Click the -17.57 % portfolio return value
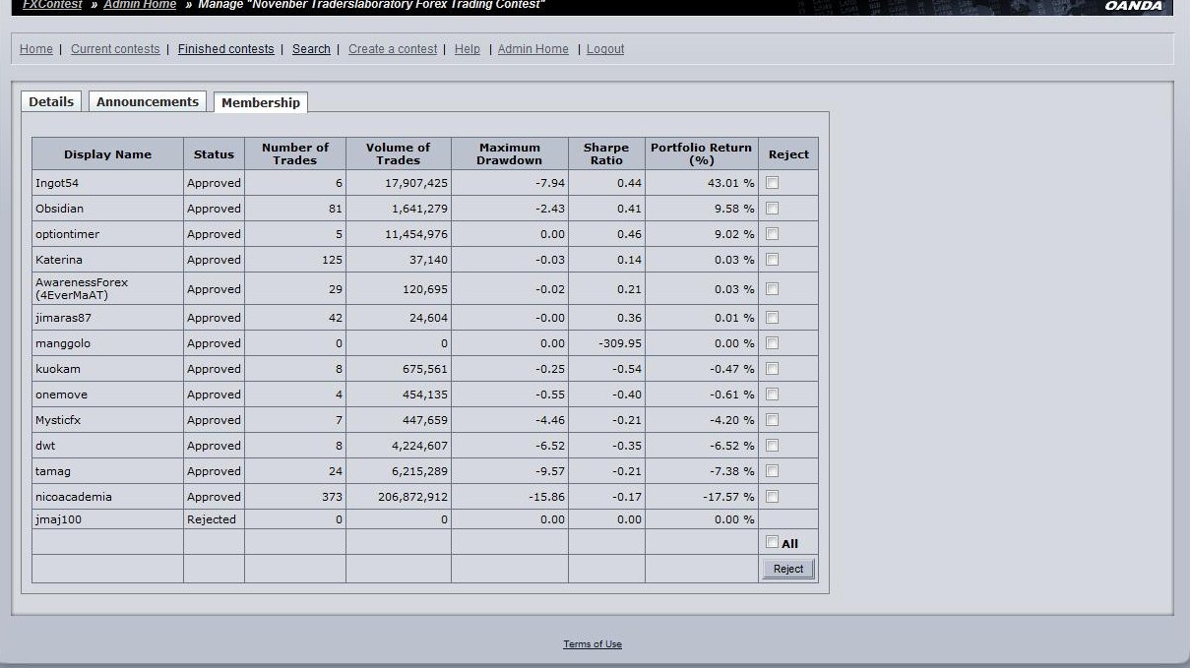Screen dimensions: 1190x668 728,497
